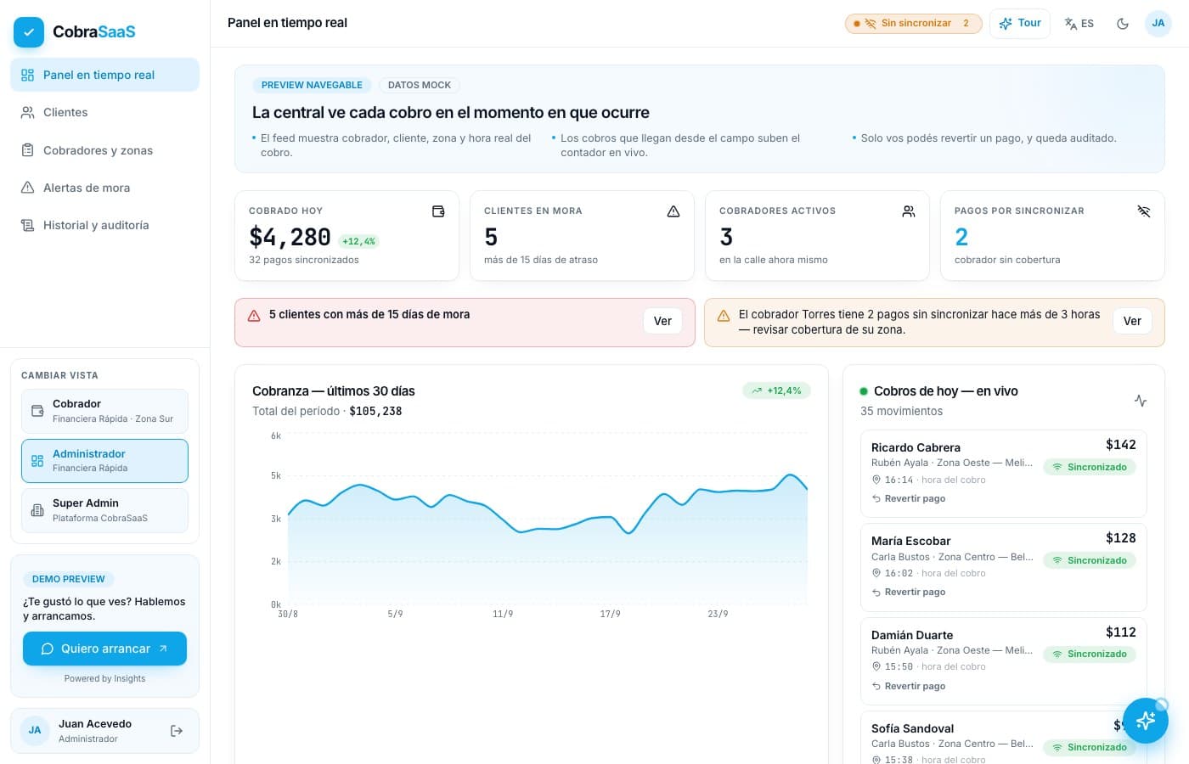
Task: Switch view to Cobrador
Action: pyautogui.click(x=104, y=411)
